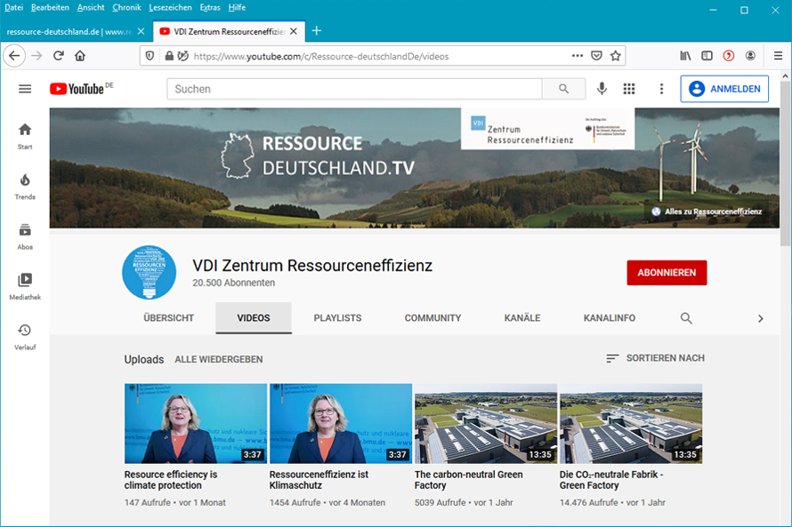
Task: Open the Ansicht menu
Action: coord(91,8)
